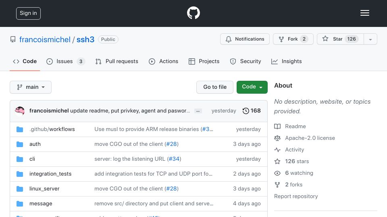Star the ssh3 repository
387x217 pixels.
pyautogui.click(x=340, y=39)
